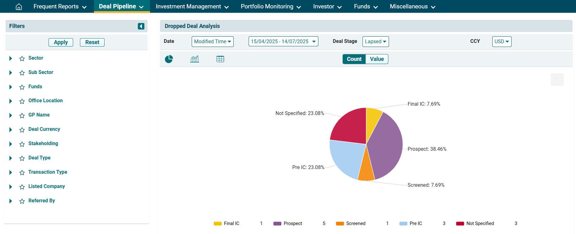Toggle chart to Value mode

click(377, 59)
